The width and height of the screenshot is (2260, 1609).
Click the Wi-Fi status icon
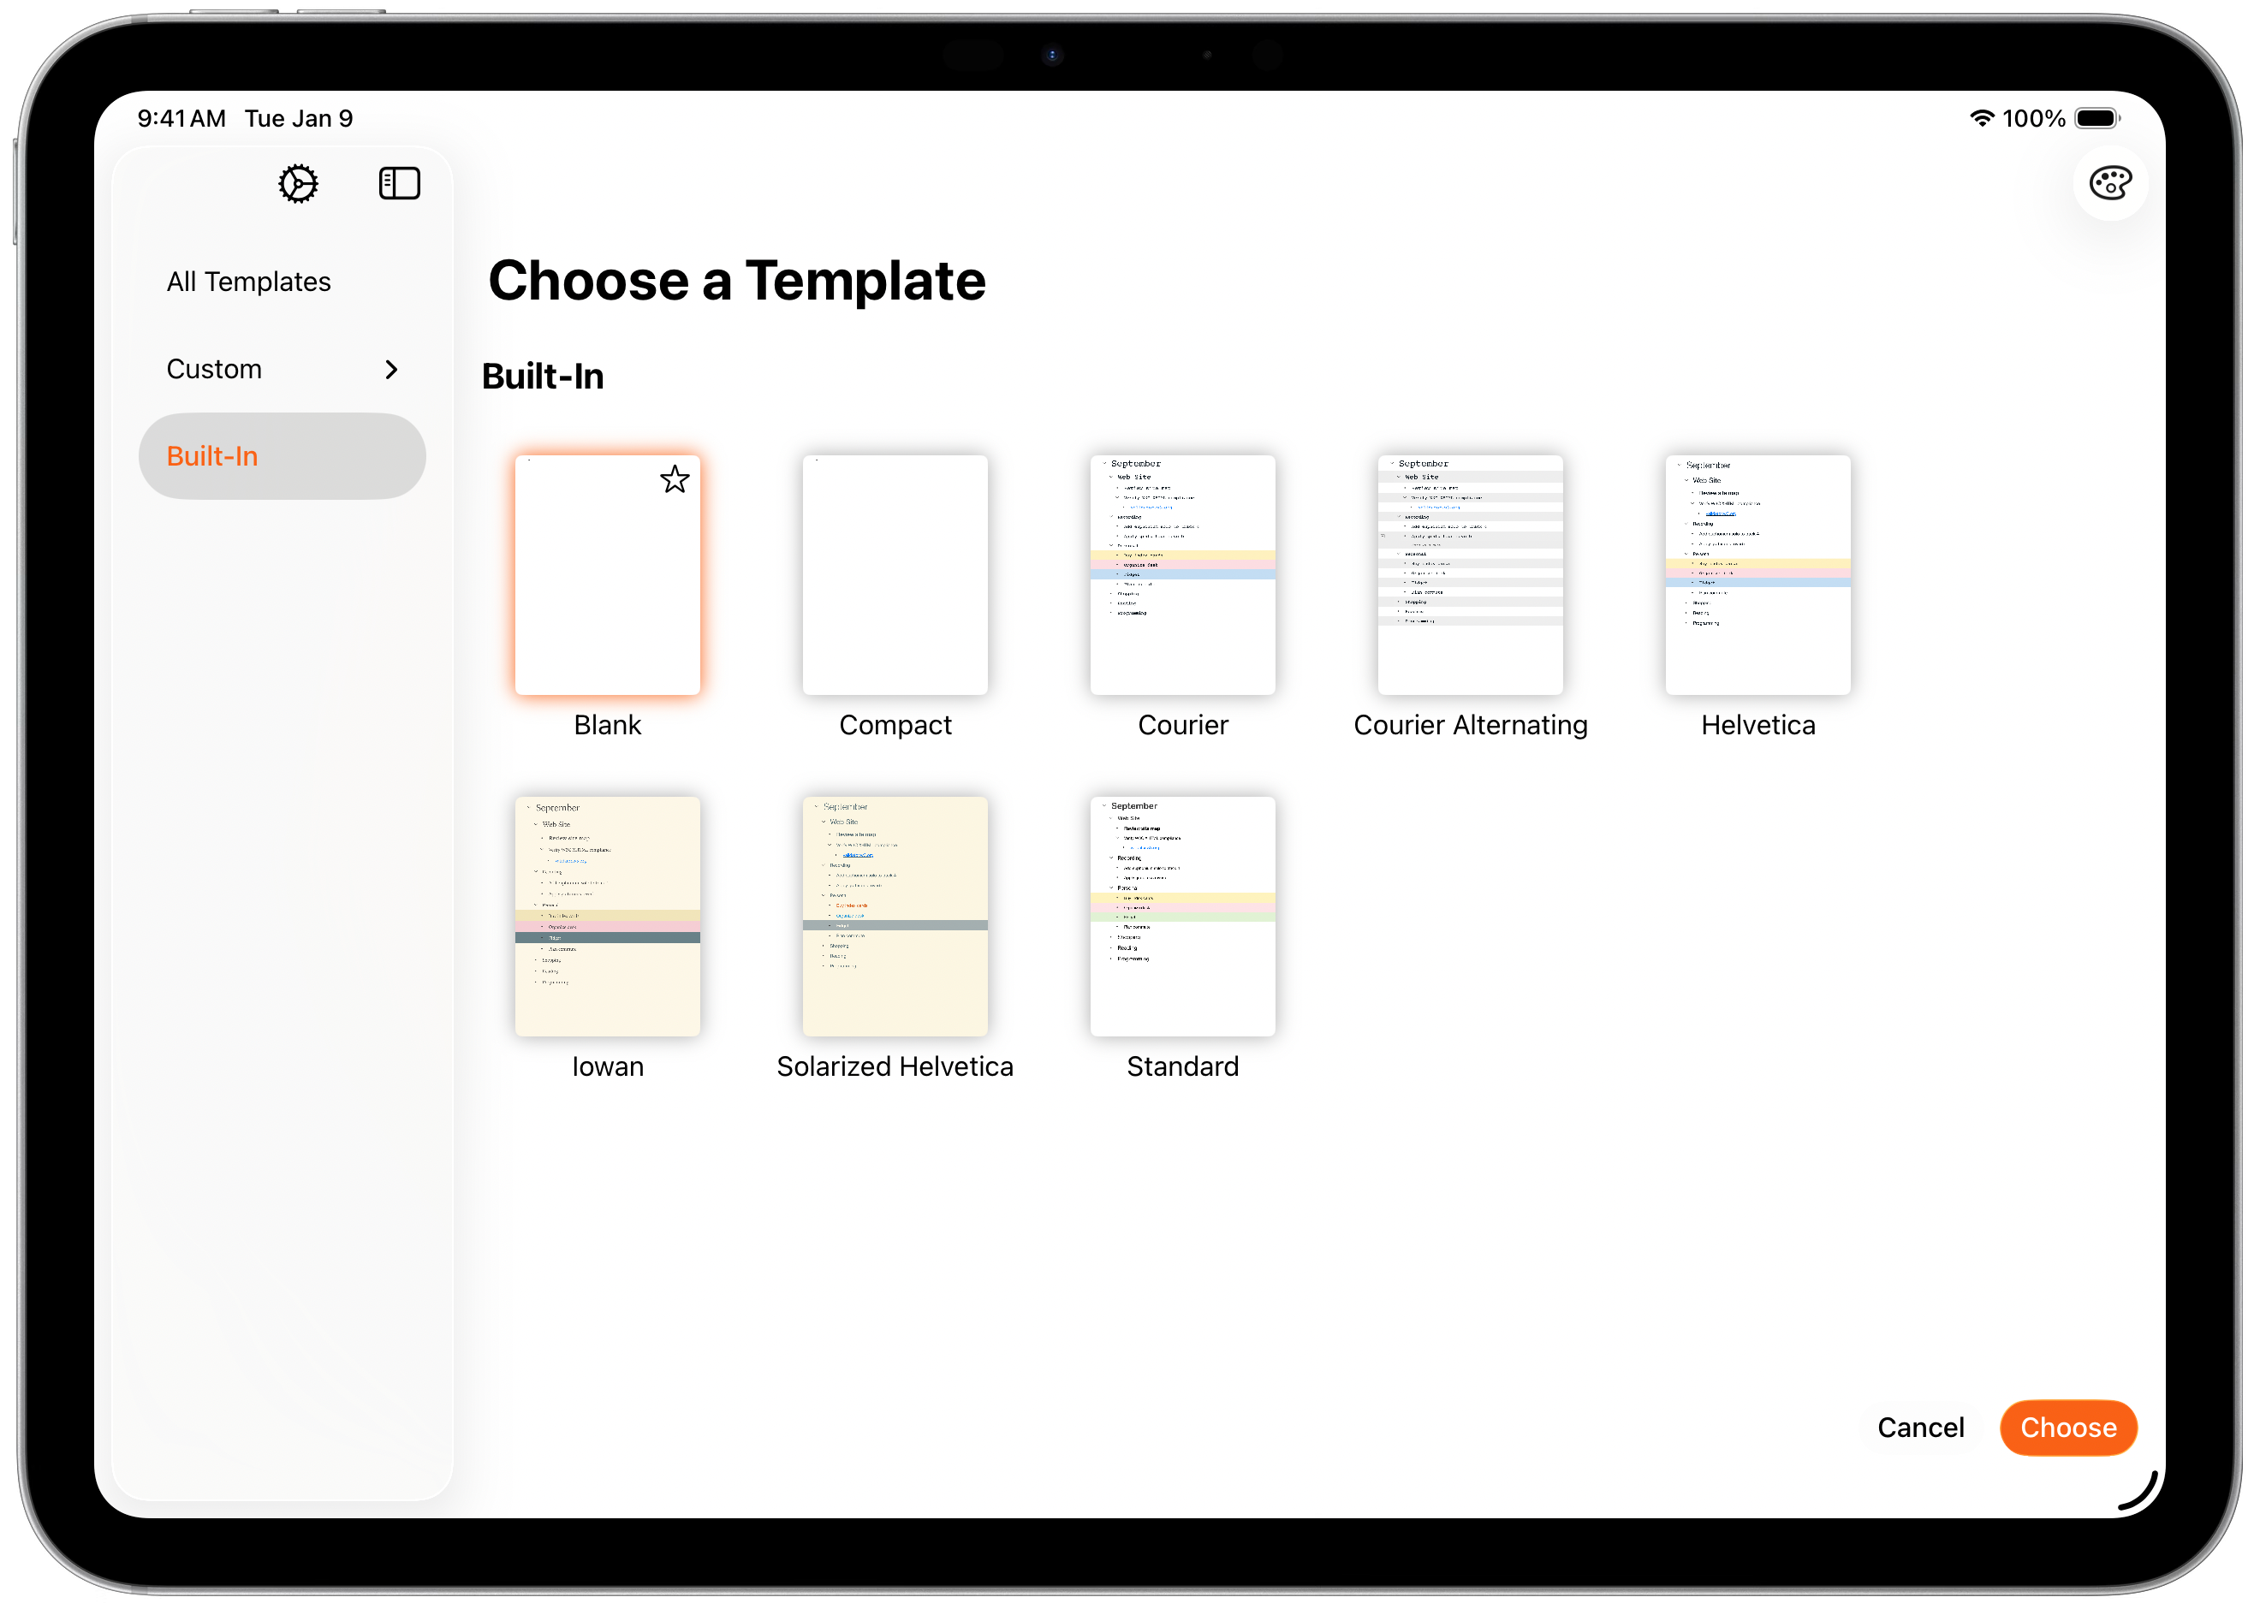point(1981,119)
